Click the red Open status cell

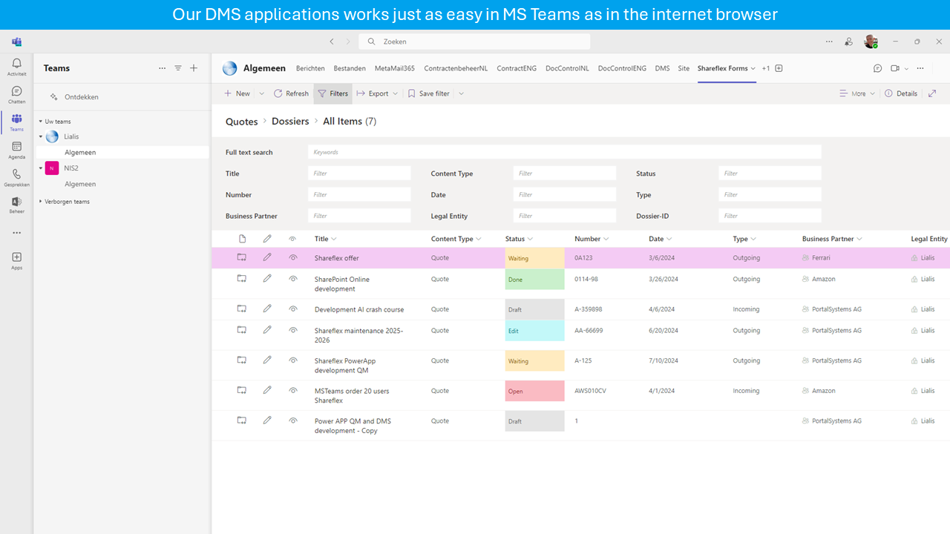(534, 391)
